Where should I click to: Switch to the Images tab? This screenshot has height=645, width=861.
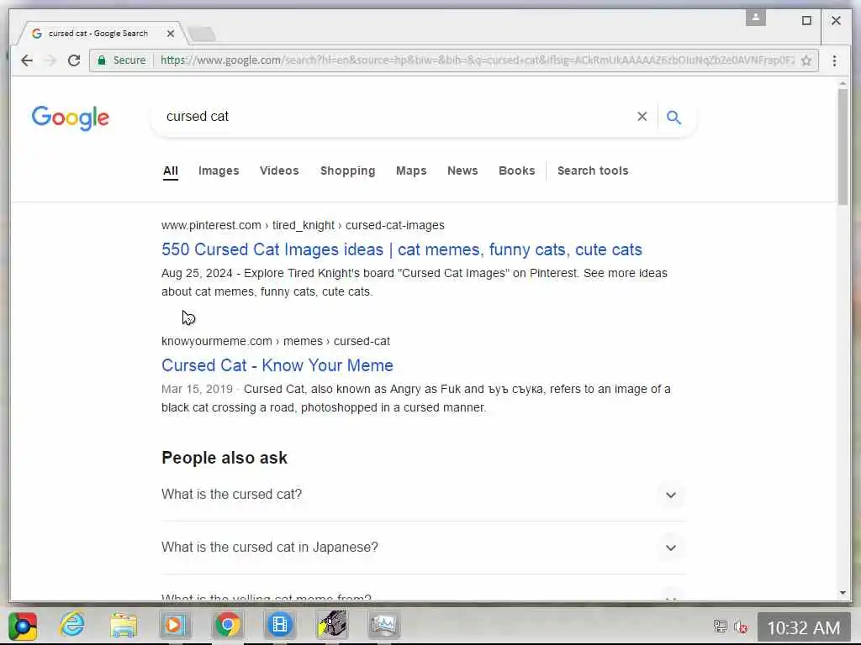(219, 170)
